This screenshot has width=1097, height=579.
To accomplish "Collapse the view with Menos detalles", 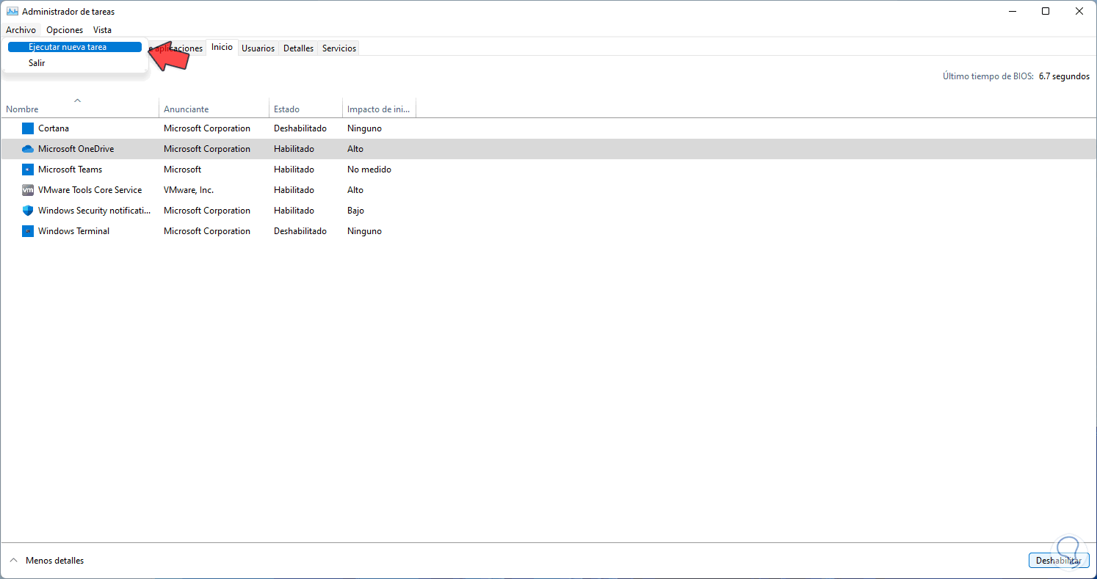I will click(x=47, y=561).
